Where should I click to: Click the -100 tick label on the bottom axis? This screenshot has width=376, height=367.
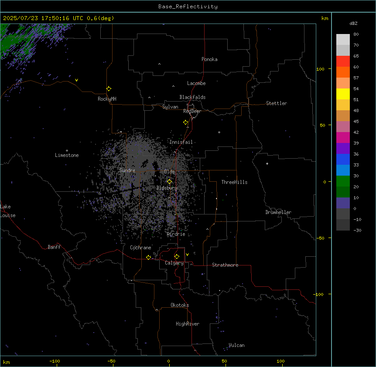(x=55, y=361)
